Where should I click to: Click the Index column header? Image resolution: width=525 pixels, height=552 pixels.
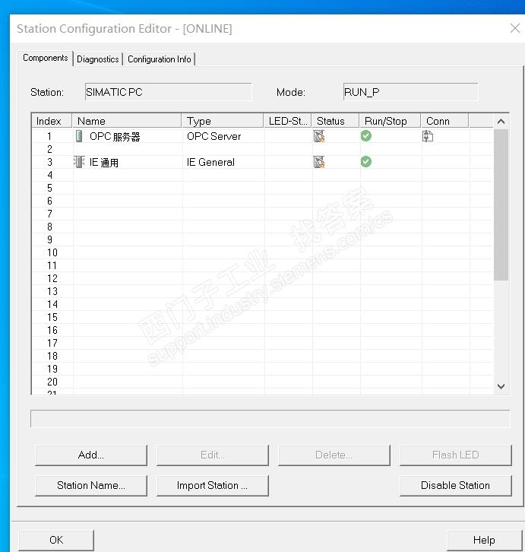point(52,121)
